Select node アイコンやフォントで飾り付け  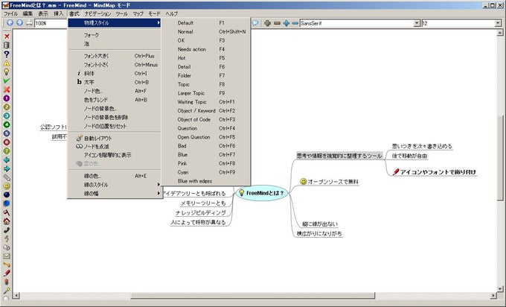click(435, 172)
